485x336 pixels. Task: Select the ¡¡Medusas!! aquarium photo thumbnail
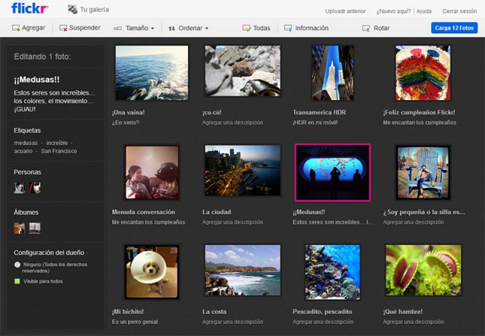pos(332,172)
